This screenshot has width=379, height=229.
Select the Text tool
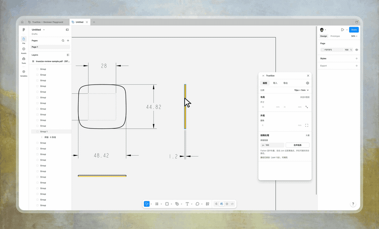pyautogui.click(x=187, y=204)
